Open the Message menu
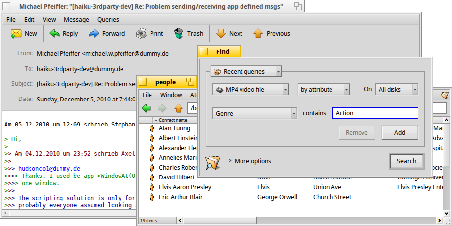The height and width of the screenshot is (226, 452). pos(76,19)
